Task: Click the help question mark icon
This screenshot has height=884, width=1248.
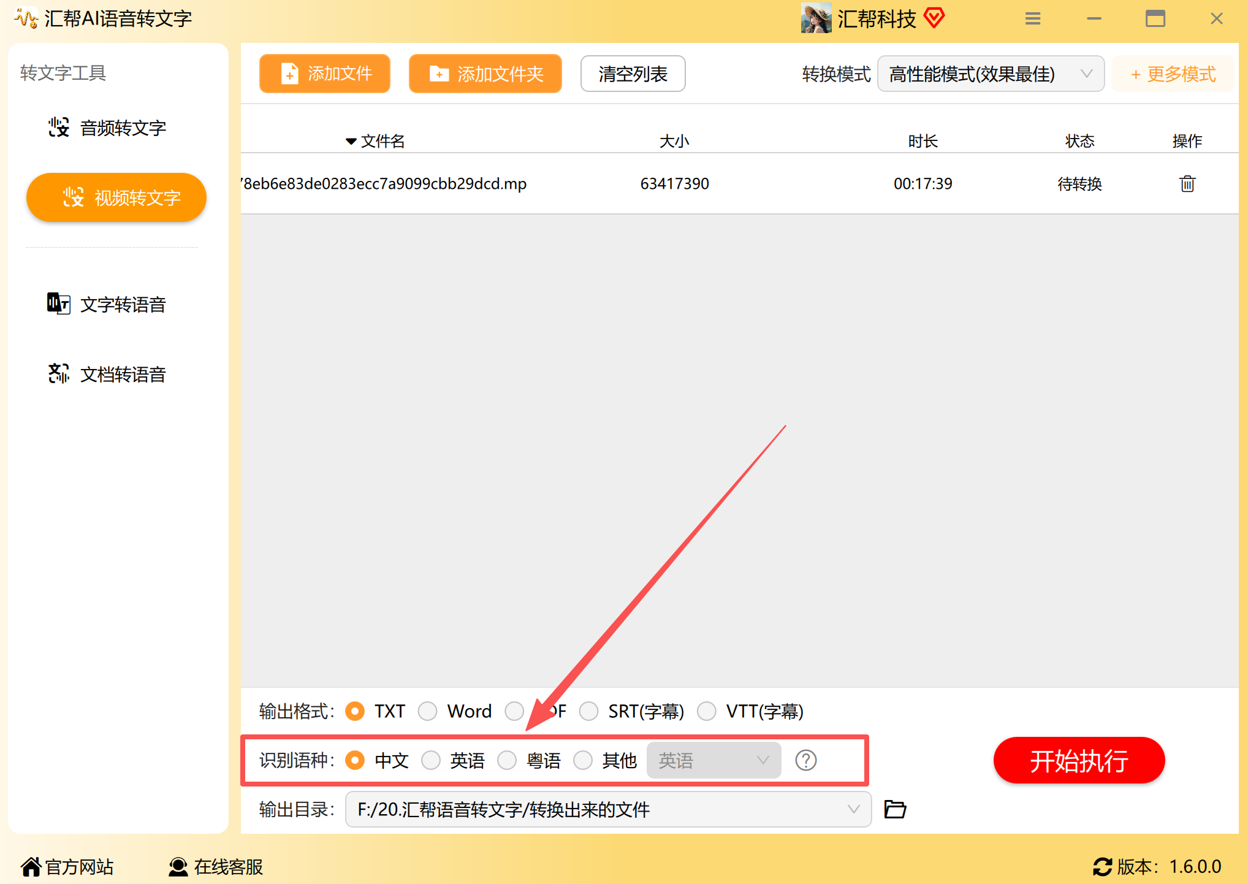Action: pos(805,760)
